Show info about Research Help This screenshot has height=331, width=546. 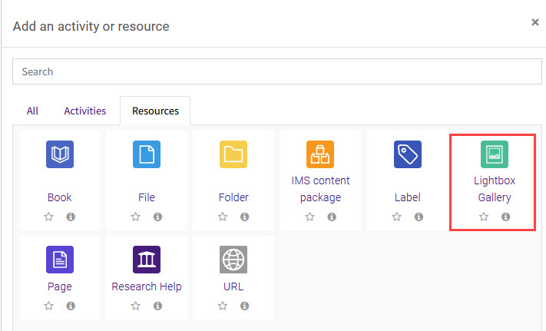157,306
